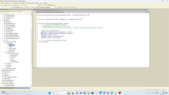The width and height of the screenshot is (169, 95).
Task: Expand the ПеремещениеТоваров document node
Action: pos(3,69)
